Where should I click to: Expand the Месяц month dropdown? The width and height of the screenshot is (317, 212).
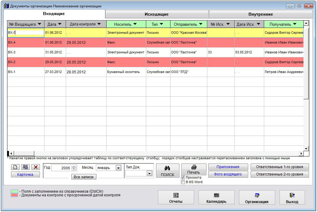[118, 168]
